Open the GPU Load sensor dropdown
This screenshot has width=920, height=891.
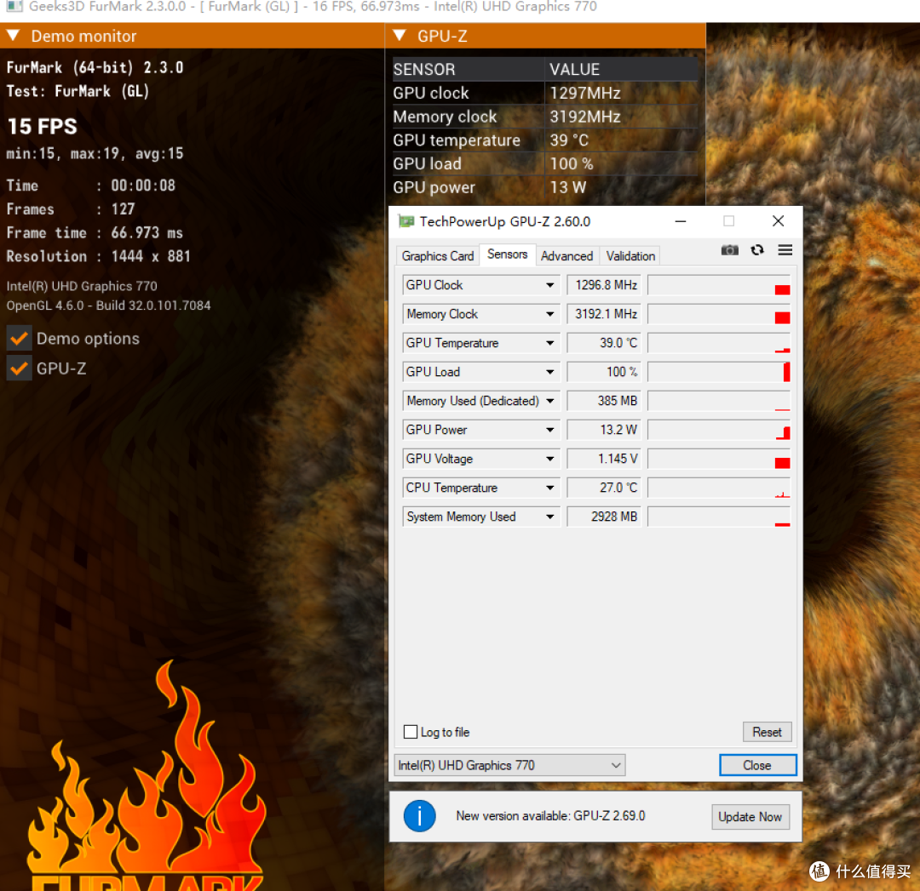549,372
